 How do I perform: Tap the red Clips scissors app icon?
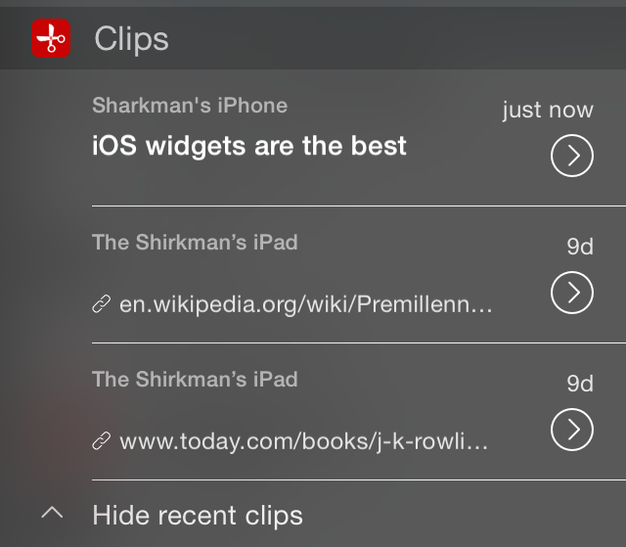(51, 39)
